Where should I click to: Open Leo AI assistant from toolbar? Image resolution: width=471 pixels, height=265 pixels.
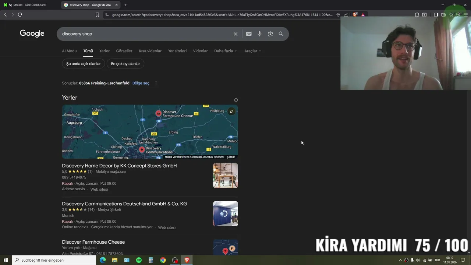pyautogui.click(x=451, y=15)
